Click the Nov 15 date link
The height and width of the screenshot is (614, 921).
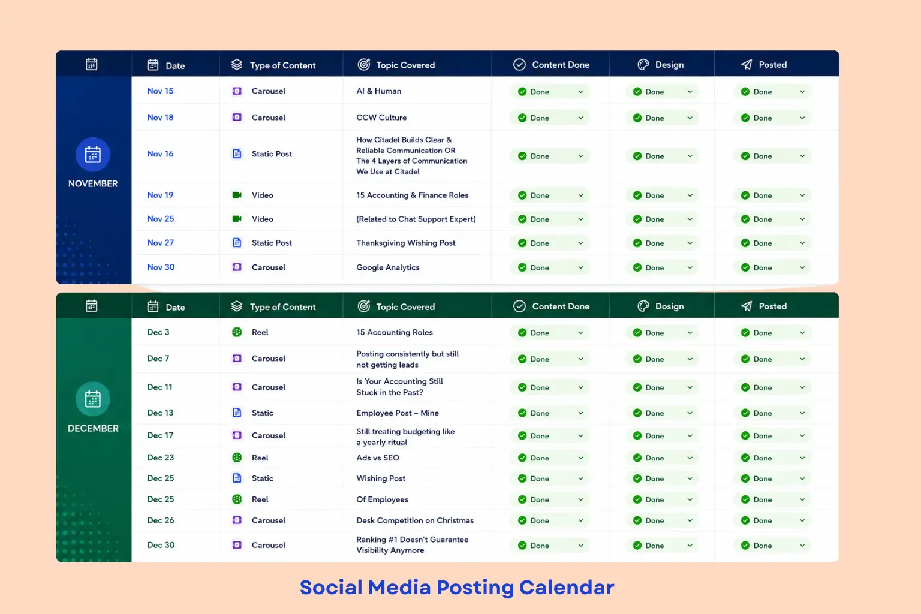pos(160,91)
